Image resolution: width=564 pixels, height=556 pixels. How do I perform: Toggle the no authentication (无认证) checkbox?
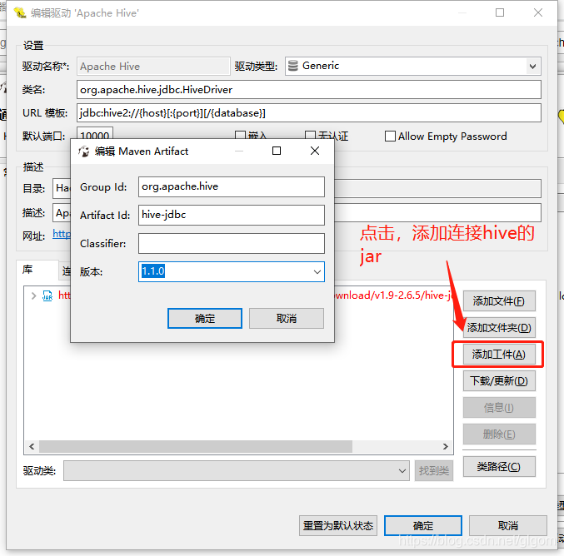point(310,136)
